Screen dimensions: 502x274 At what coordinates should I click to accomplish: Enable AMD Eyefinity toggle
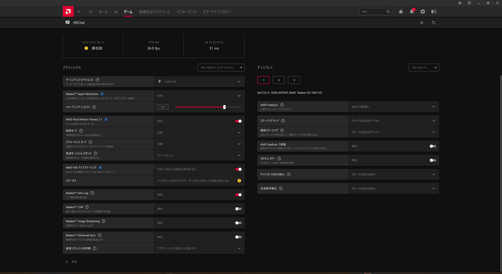(433, 146)
